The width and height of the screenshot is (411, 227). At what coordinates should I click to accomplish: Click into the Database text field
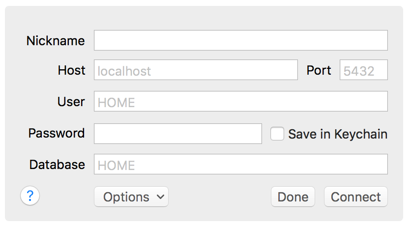click(241, 164)
